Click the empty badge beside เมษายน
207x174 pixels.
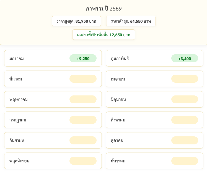pyautogui.click(x=185, y=79)
